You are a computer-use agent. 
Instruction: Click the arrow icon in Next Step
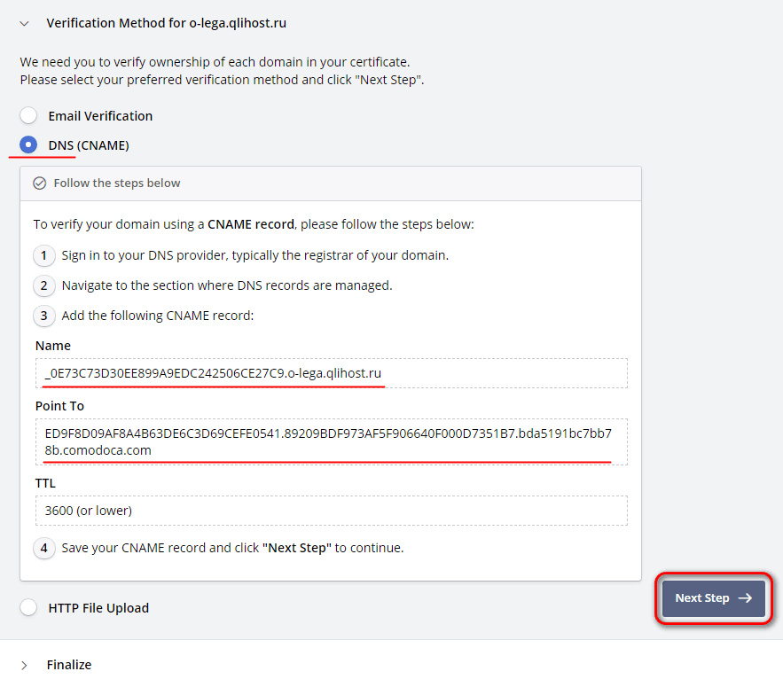click(745, 598)
